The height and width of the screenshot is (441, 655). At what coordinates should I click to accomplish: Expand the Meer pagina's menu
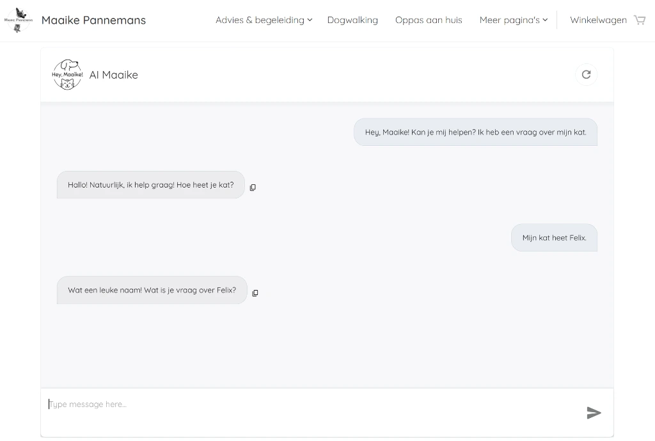coord(511,20)
